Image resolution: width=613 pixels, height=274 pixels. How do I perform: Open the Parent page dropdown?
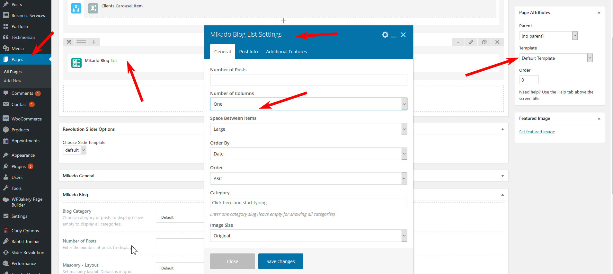pyautogui.click(x=548, y=36)
